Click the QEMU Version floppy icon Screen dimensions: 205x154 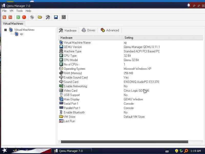61,47
